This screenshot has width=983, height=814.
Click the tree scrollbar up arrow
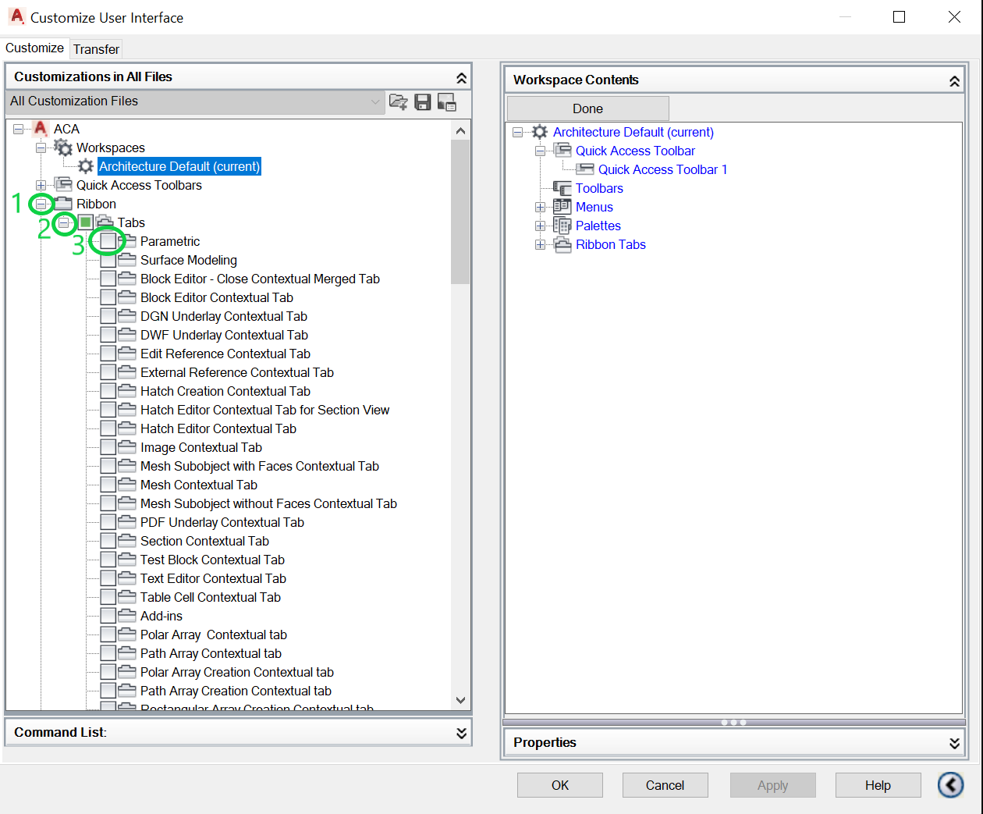point(460,130)
